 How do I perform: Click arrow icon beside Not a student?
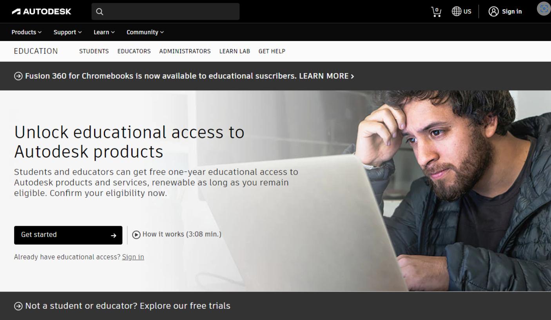[18, 306]
